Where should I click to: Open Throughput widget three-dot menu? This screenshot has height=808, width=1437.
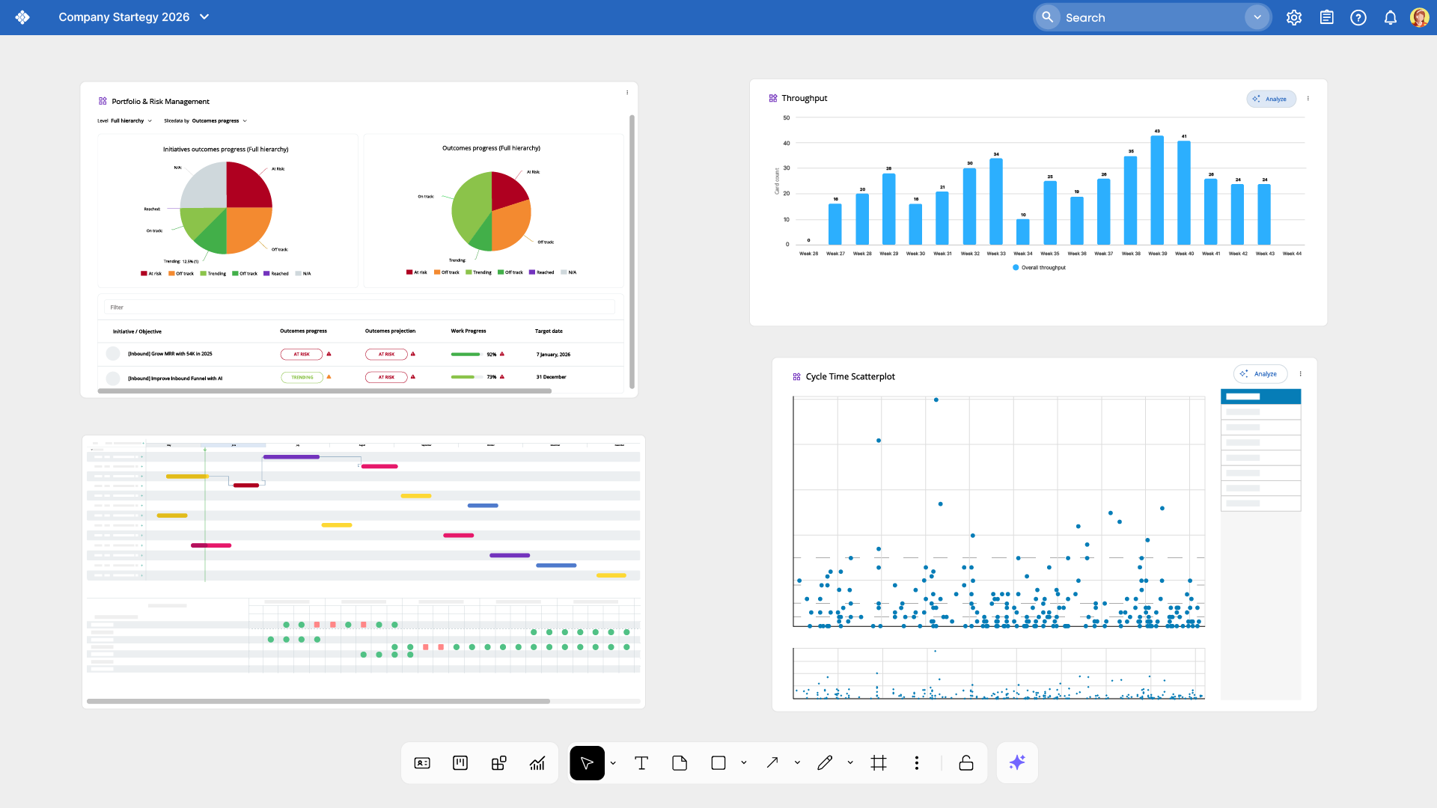pyautogui.click(x=1308, y=99)
